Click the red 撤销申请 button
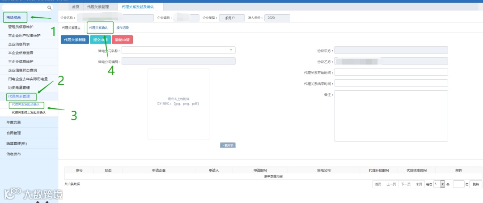 click(122, 40)
